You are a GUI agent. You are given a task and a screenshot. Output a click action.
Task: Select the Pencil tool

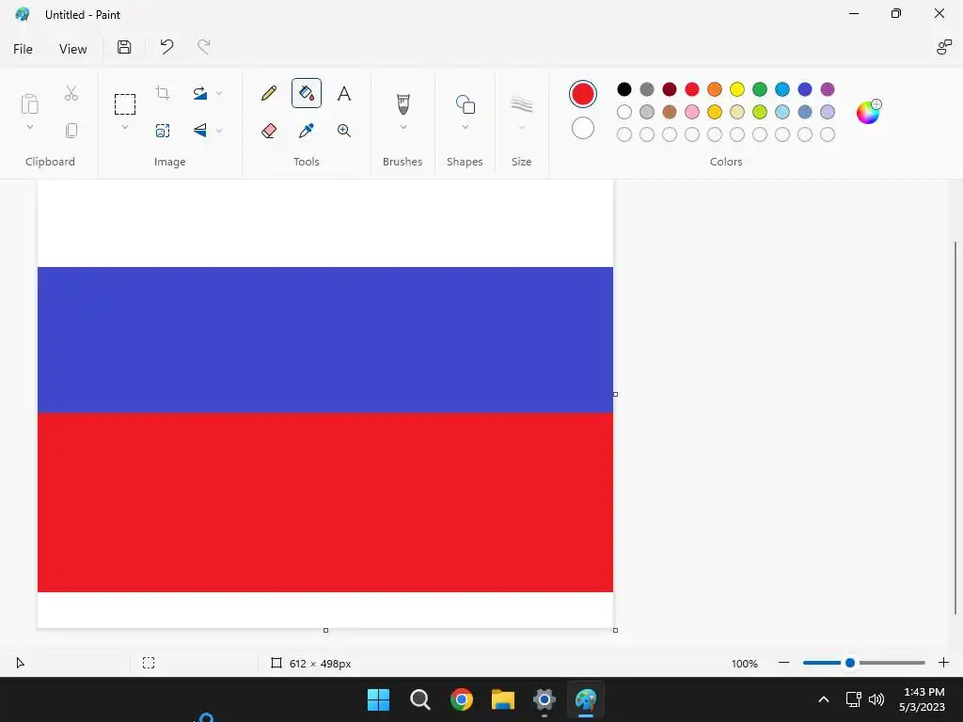269,93
